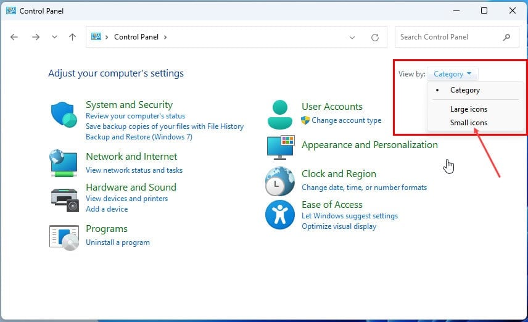Open User Accounts heading link
The width and height of the screenshot is (528, 322).
[x=332, y=107]
